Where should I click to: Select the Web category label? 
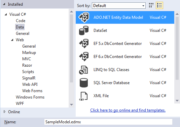click(x=20, y=40)
